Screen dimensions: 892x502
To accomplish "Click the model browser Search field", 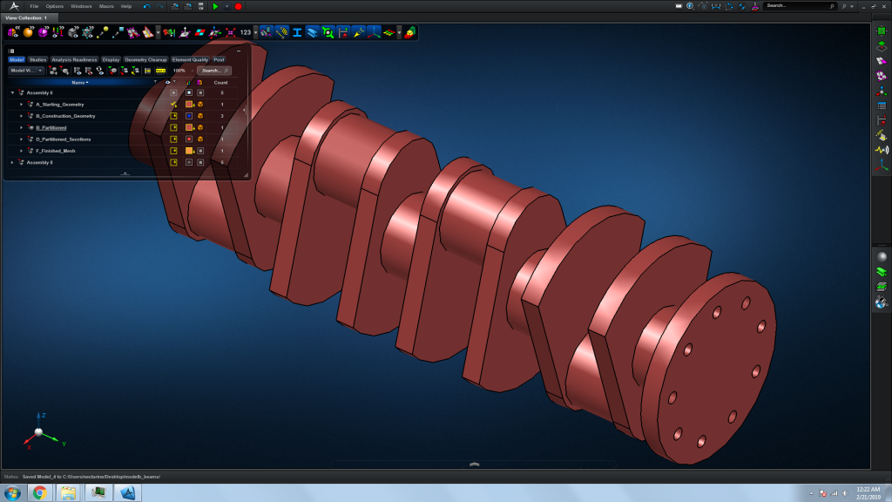I will pyautogui.click(x=214, y=71).
